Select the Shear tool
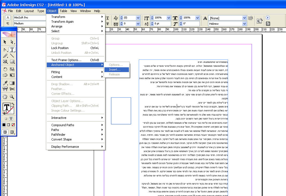Image resolution: width=286 pixels, height=196 pixels. 5,75
